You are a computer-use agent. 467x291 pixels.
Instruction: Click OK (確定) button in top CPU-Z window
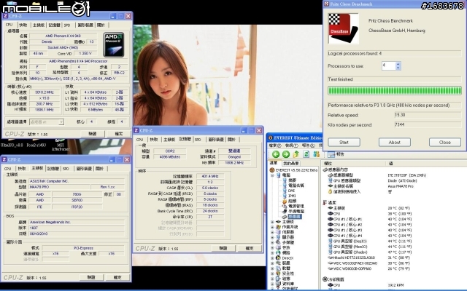[118, 134]
